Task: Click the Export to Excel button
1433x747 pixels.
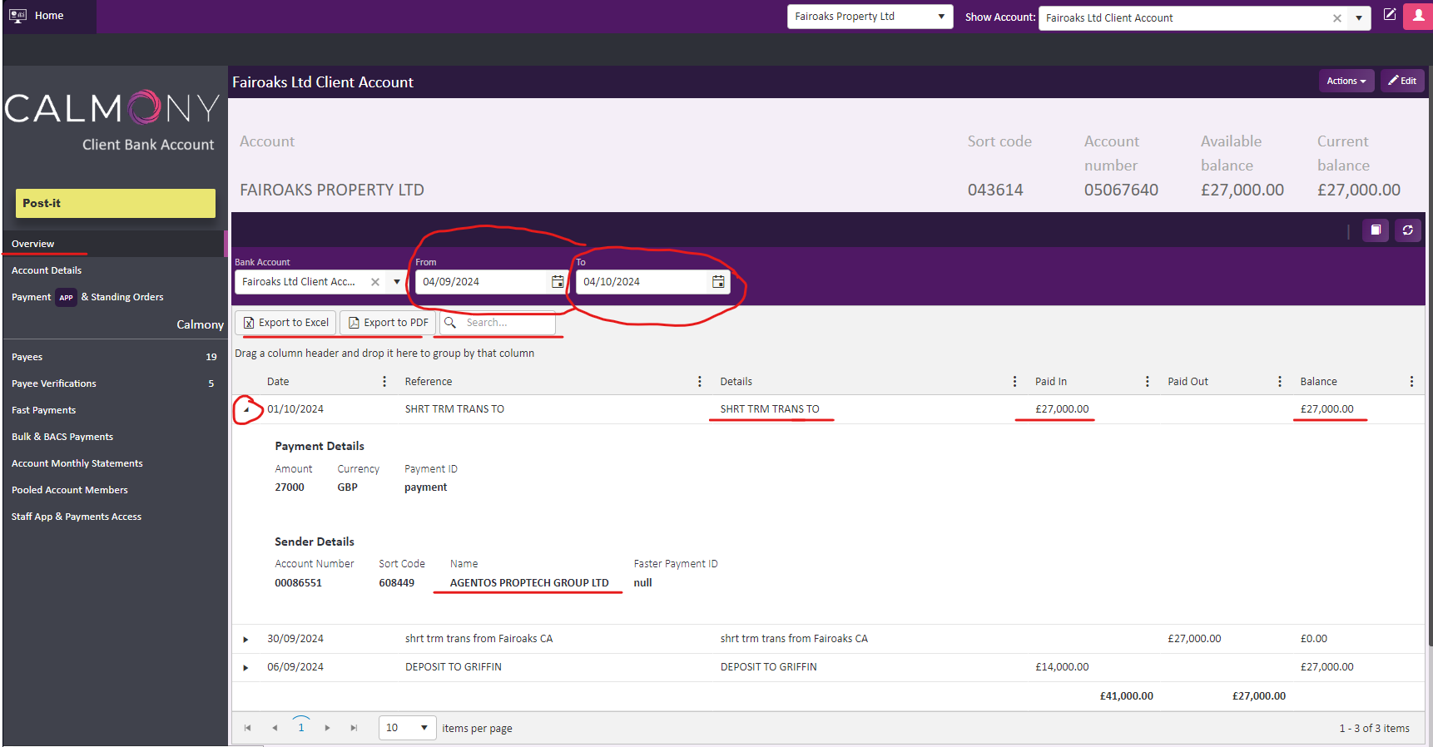Action: pyautogui.click(x=285, y=323)
